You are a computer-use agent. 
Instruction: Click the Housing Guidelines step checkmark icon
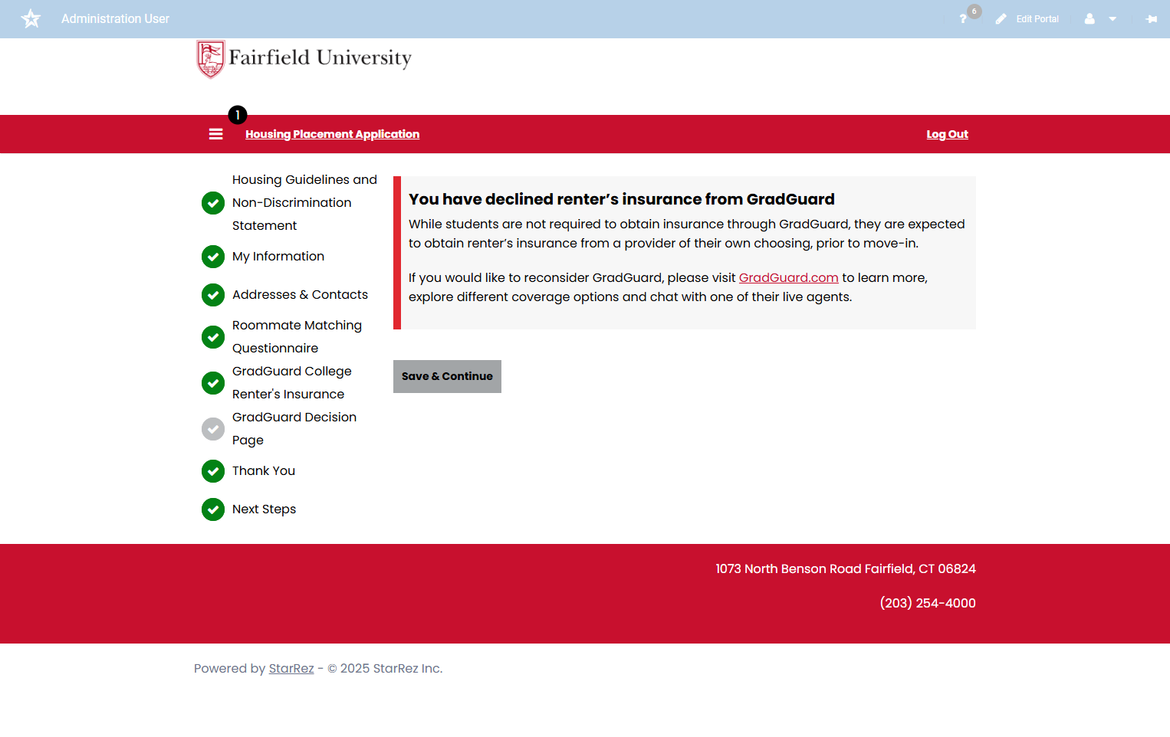point(213,203)
